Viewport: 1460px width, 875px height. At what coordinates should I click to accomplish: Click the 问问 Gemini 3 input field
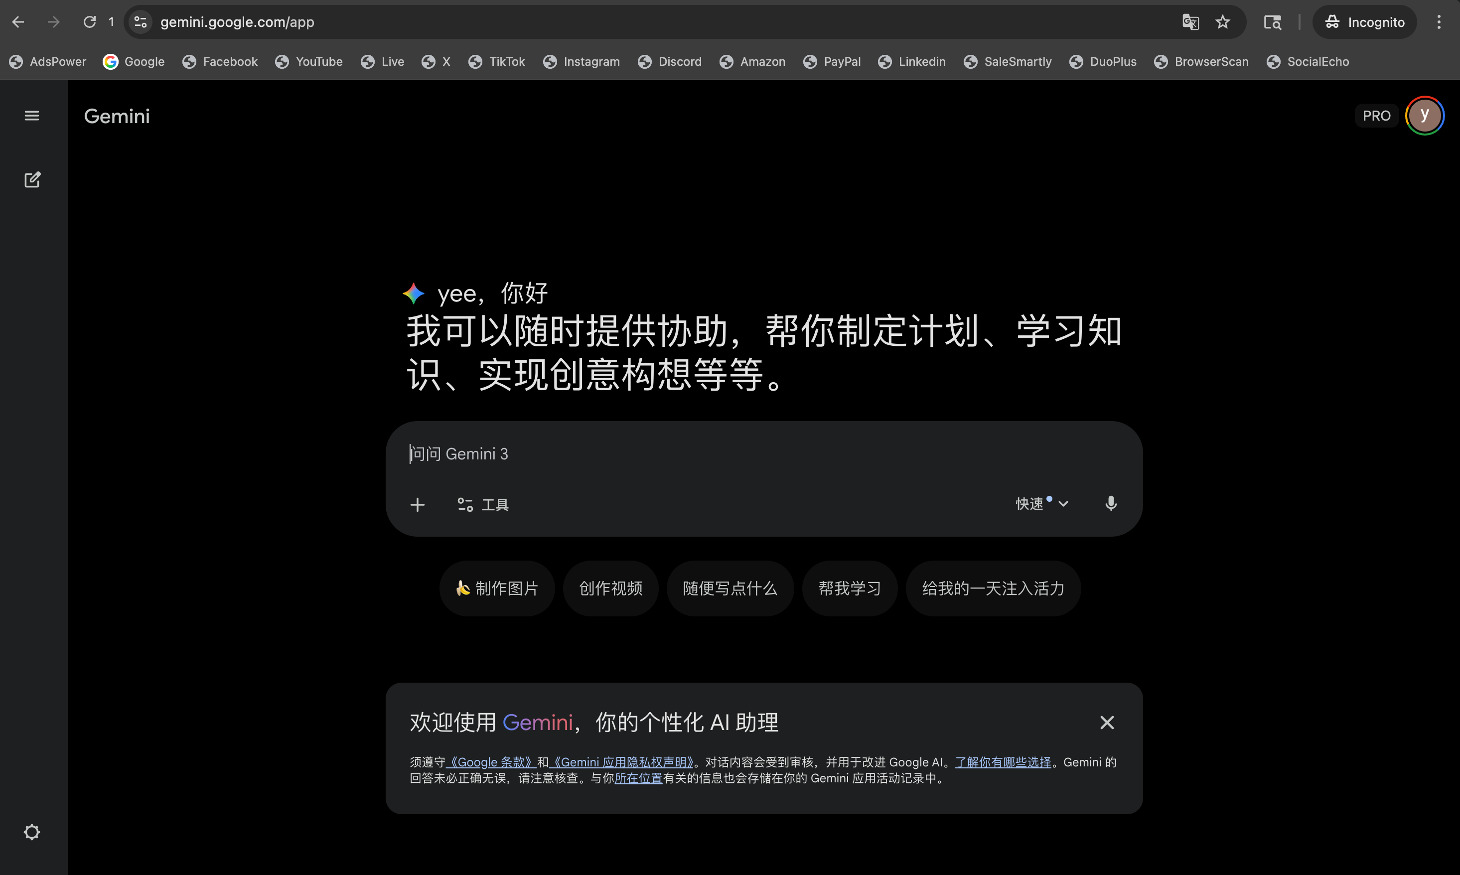tap(649, 453)
